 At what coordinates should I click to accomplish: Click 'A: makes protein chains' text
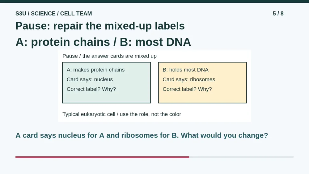pyautogui.click(x=95, y=70)
